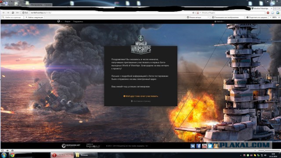Click the Веб site badge in address bar

point(25,13)
